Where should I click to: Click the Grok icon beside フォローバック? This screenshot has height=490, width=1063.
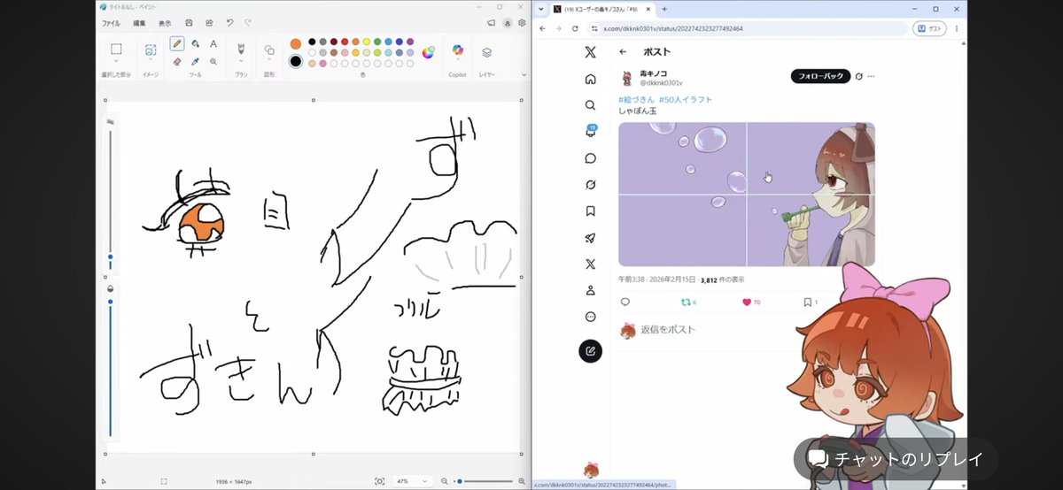[859, 76]
